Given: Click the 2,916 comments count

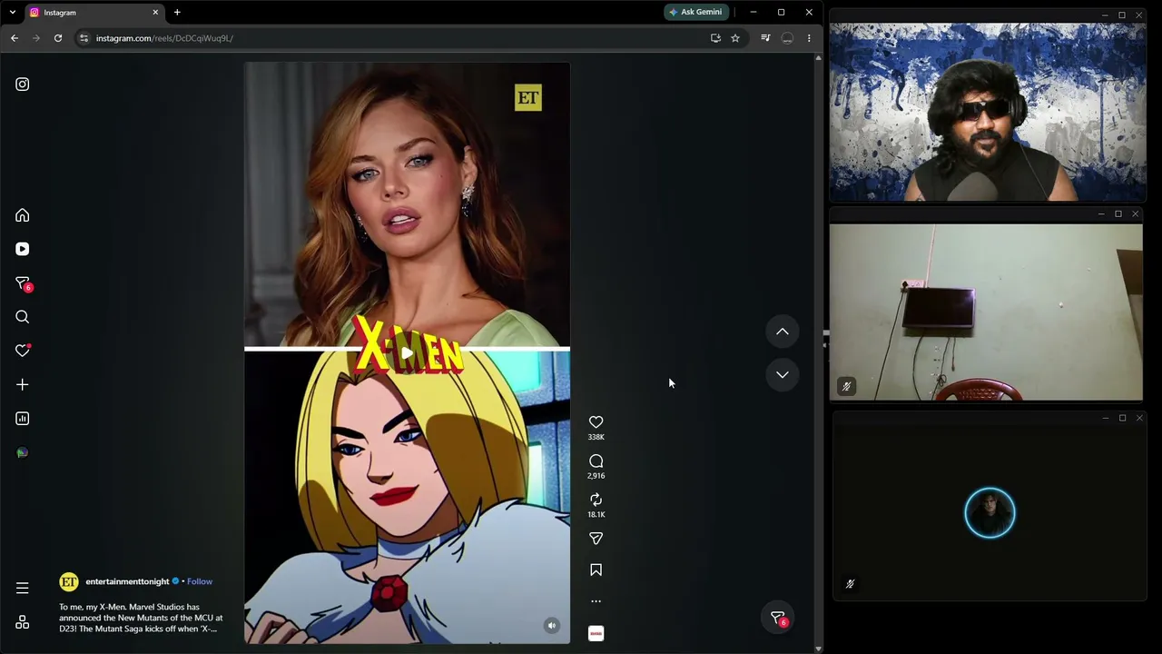Looking at the screenshot, I should 596,476.
